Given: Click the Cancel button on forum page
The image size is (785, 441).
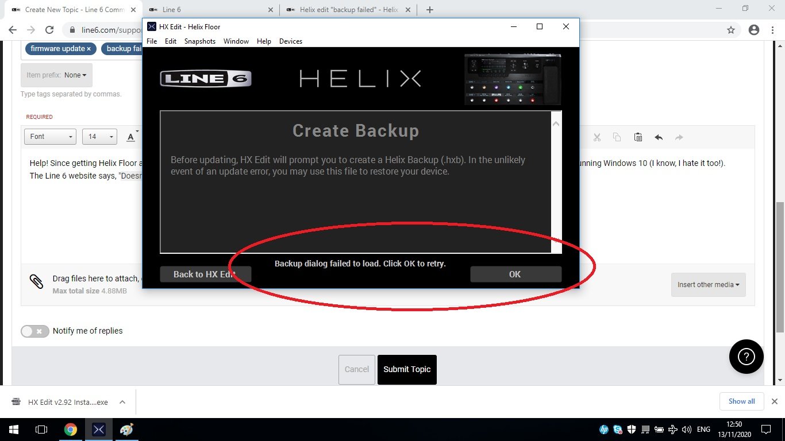Looking at the screenshot, I should tap(356, 369).
